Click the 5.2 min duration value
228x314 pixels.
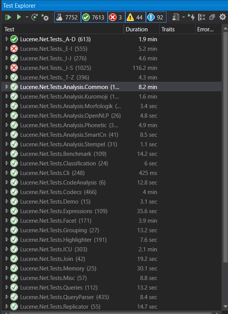[148, 49]
